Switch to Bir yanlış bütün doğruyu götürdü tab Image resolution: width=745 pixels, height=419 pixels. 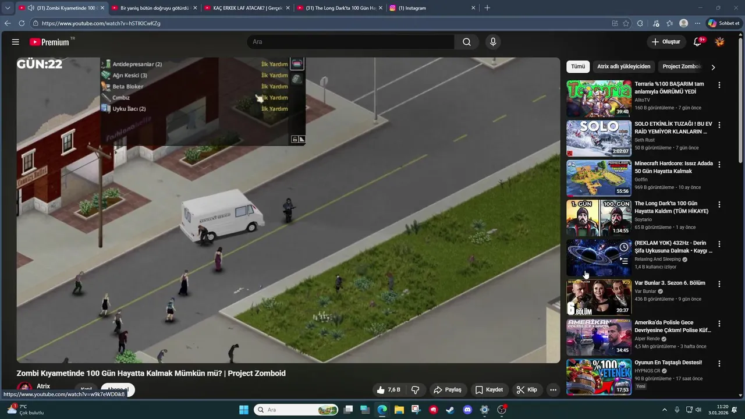pos(154,8)
